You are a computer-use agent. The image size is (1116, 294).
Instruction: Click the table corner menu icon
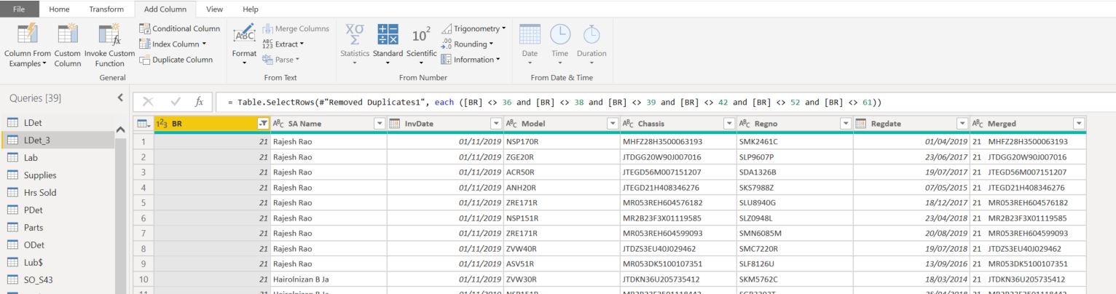[x=144, y=124]
